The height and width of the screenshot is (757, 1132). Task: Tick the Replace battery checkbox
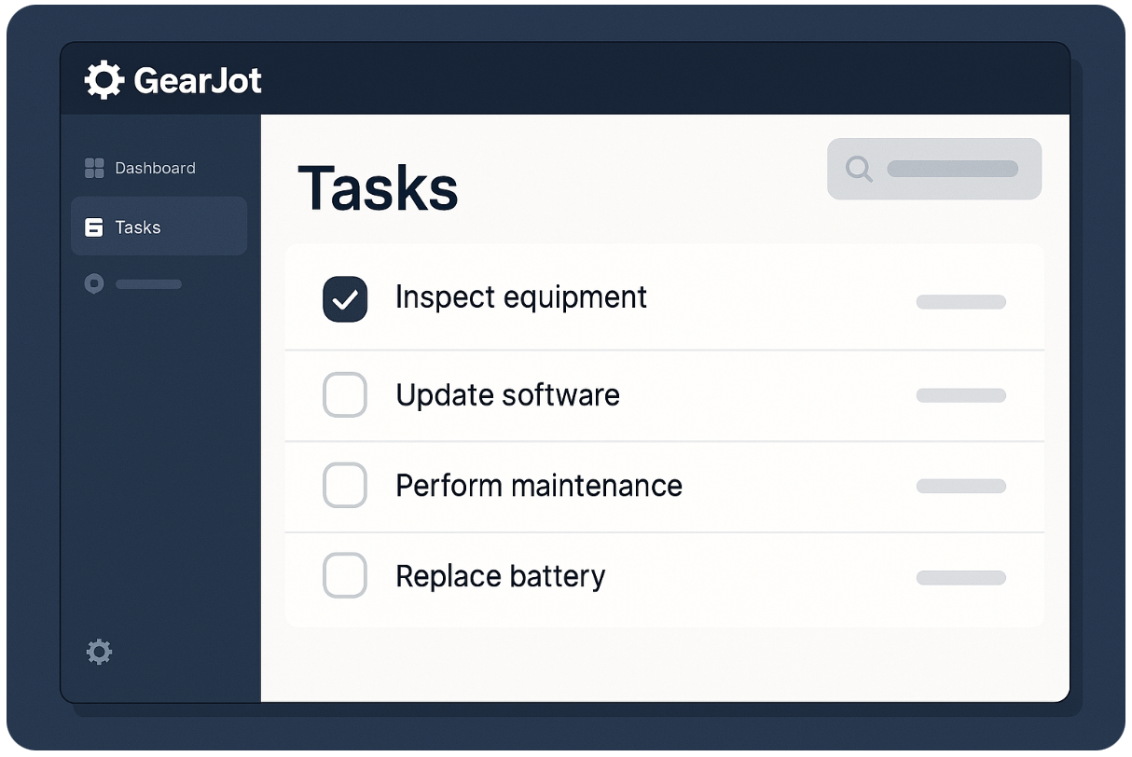tap(345, 575)
